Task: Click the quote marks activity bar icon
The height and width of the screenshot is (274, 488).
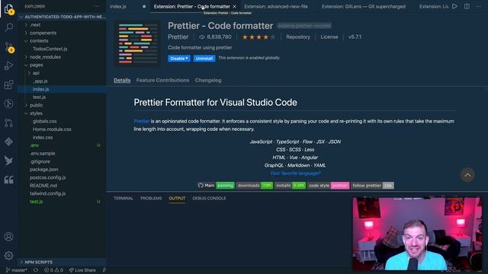Action: pyautogui.click(x=8, y=180)
